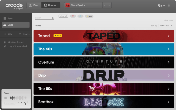The height and width of the screenshot is (110, 176).
Task: Stop the Taped preview playback
Action: coord(5,98)
